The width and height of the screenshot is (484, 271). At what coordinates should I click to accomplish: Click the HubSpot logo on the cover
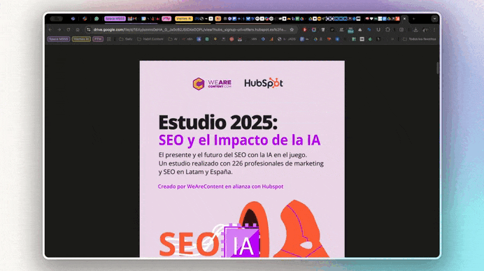[263, 83]
